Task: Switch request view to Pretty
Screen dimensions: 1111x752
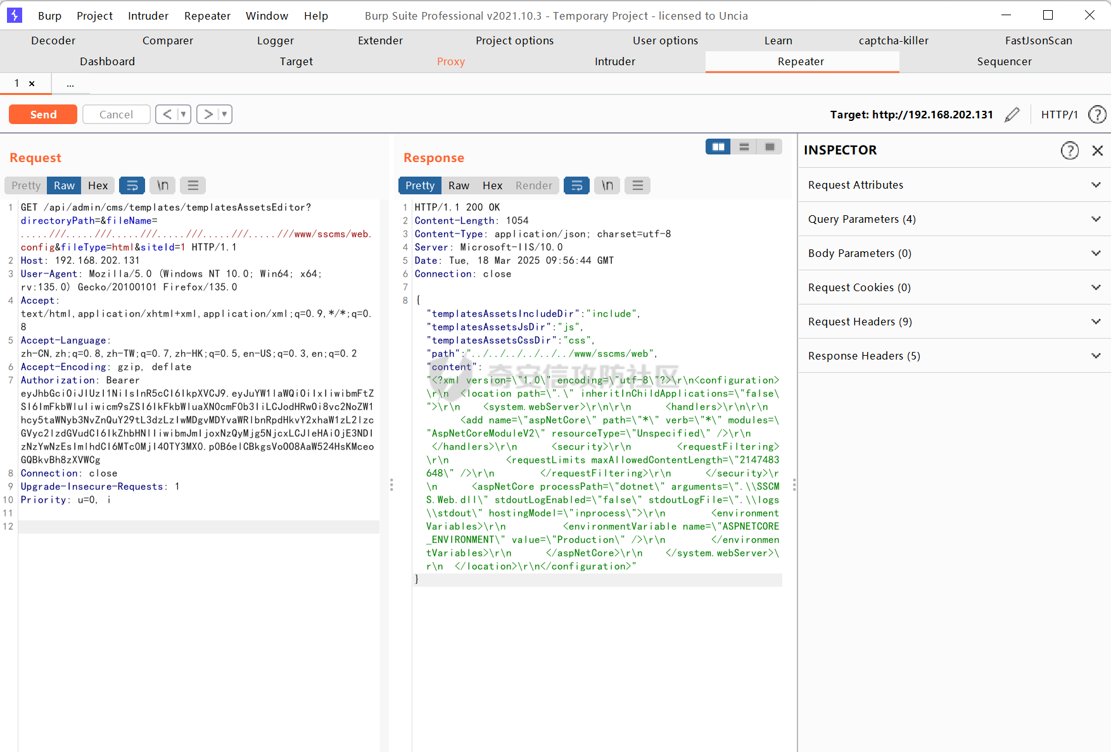Action: coord(26,185)
